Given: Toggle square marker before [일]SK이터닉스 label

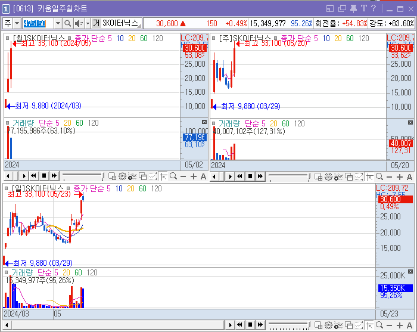Looking at the screenshot, I should [6, 188].
